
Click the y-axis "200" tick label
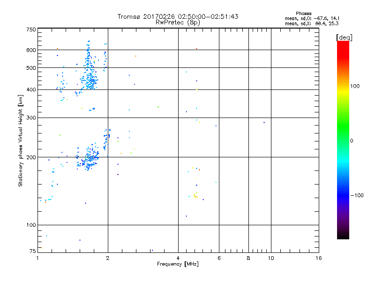[31, 157]
